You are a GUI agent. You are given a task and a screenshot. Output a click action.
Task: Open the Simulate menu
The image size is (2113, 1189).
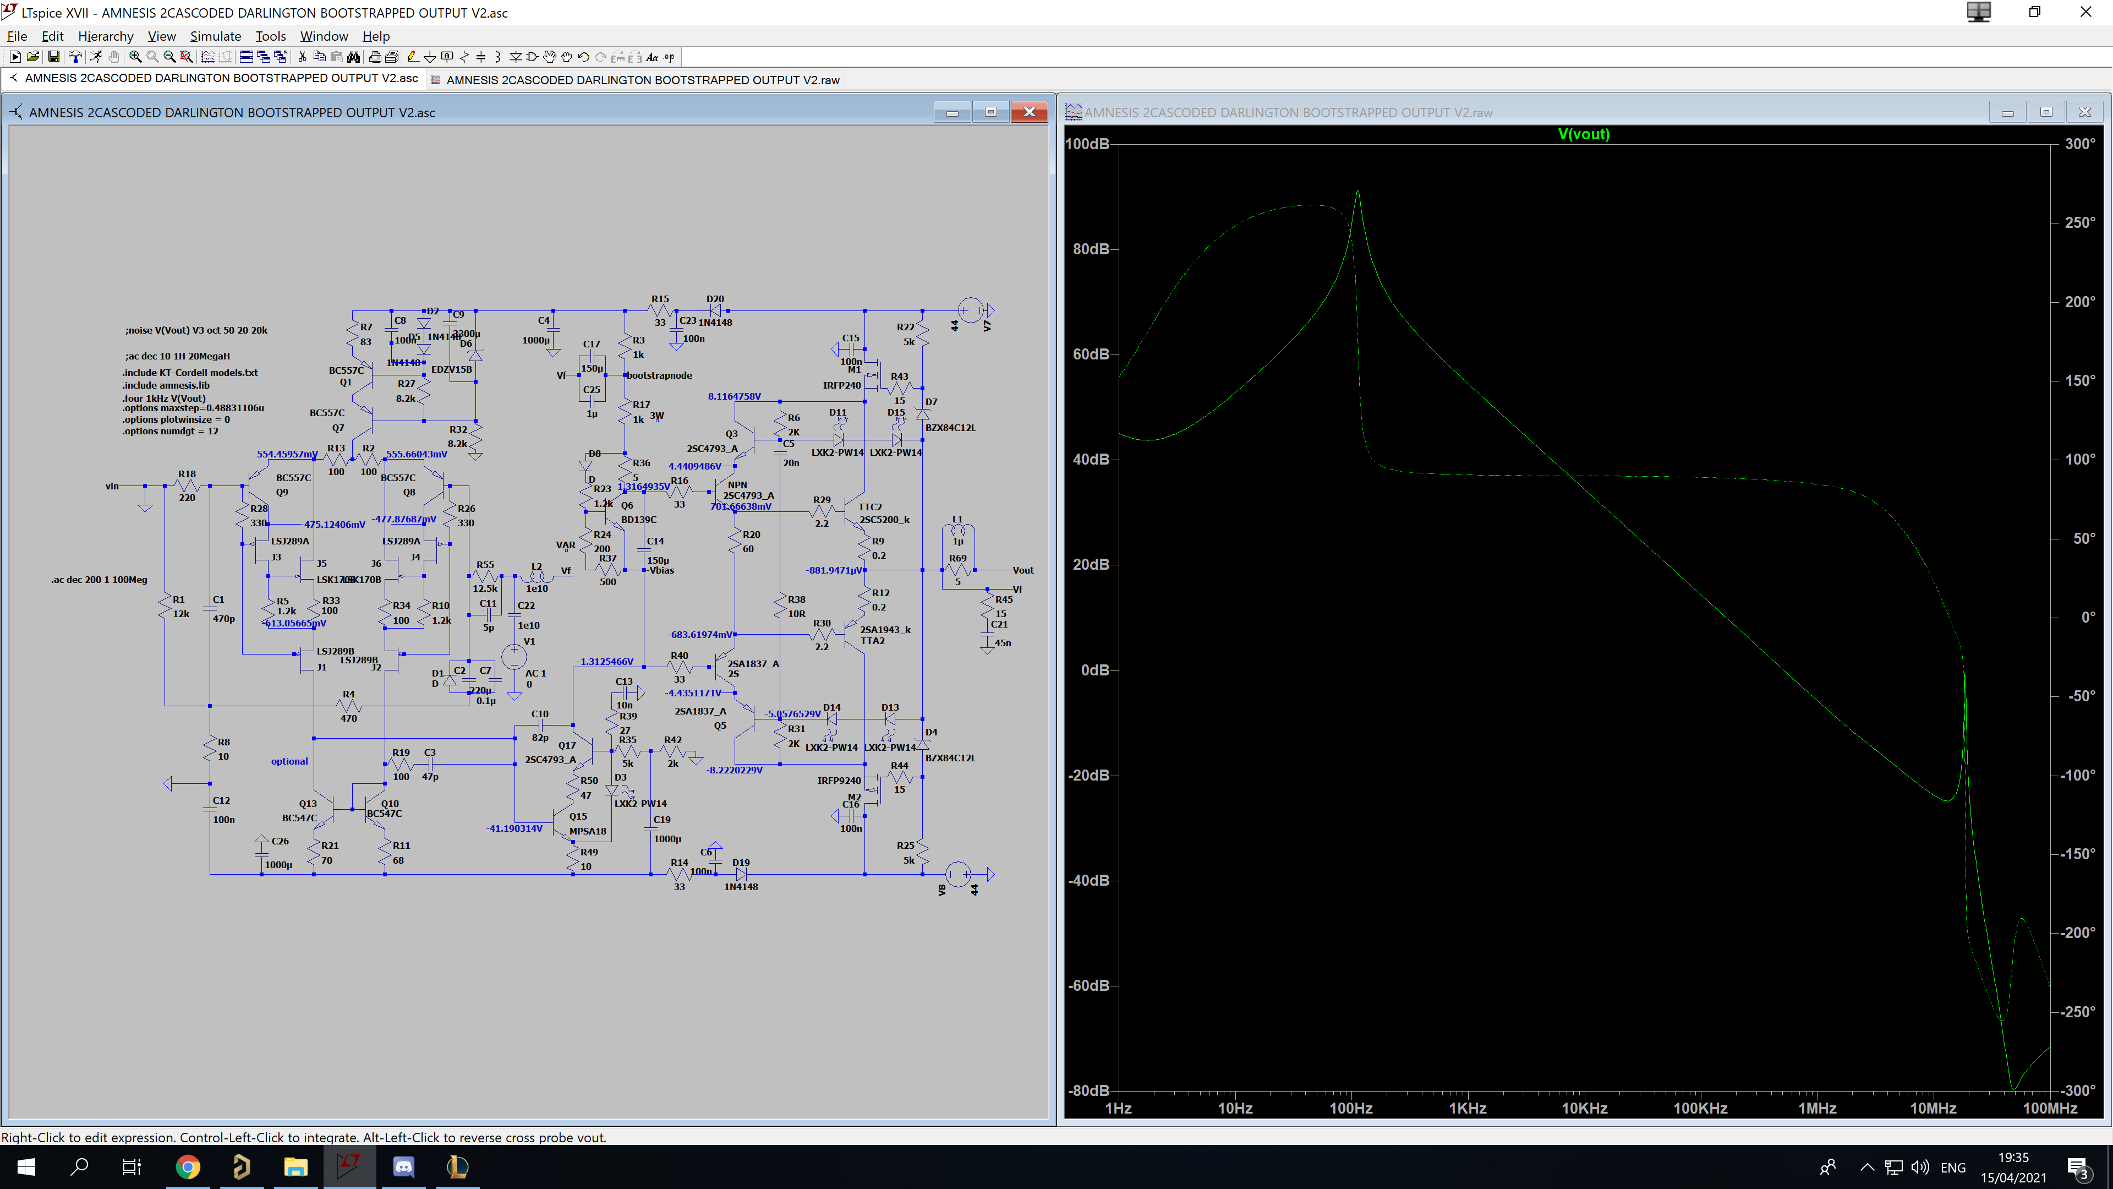[216, 36]
